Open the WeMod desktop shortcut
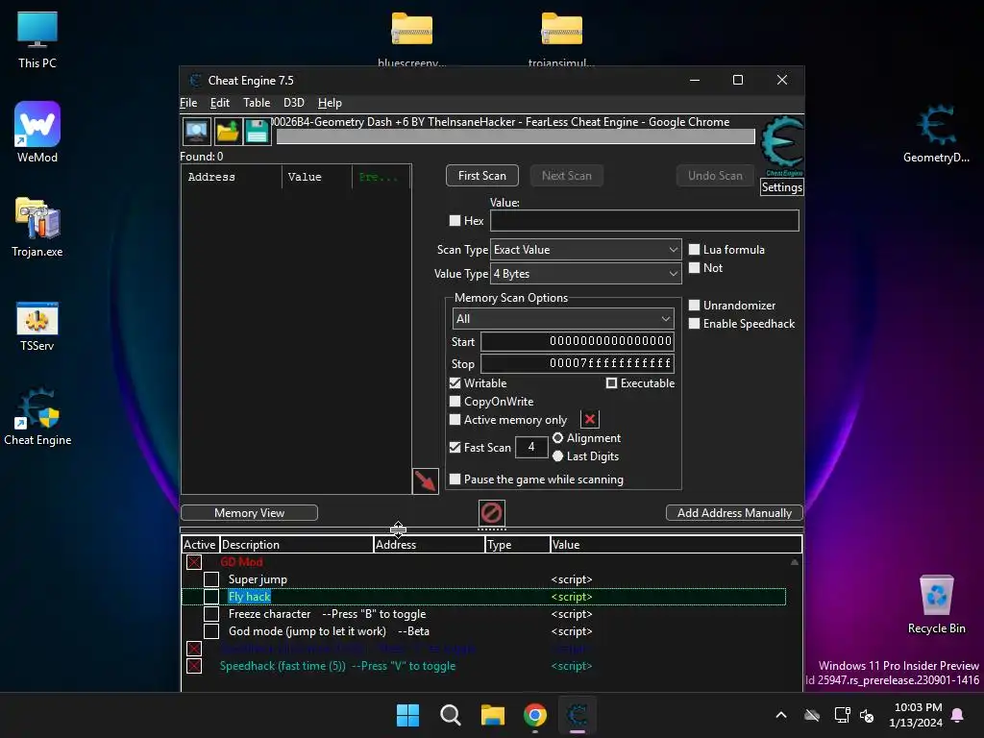The height and width of the screenshot is (738, 984). pyautogui.click(x=37, y=133)
